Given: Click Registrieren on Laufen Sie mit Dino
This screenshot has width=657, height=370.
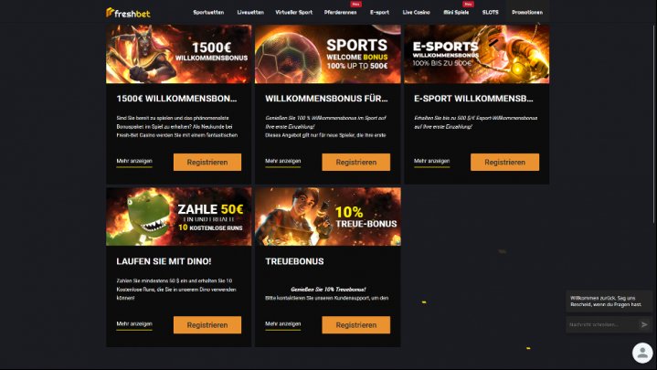Looking at the screenshot, I should coord(207,324).
